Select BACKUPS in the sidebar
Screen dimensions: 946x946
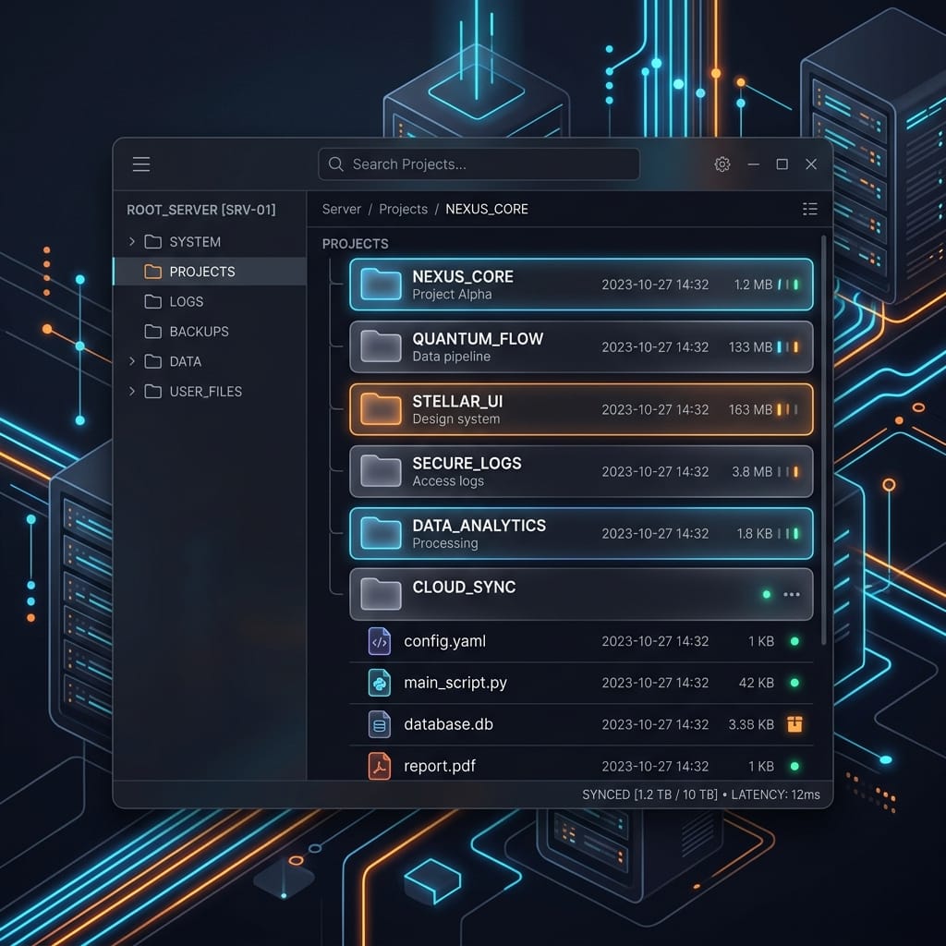point(210,332)
